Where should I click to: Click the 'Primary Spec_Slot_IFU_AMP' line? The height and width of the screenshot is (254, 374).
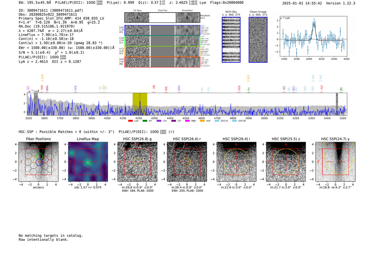pyautogui.click(x=61, y=18)
